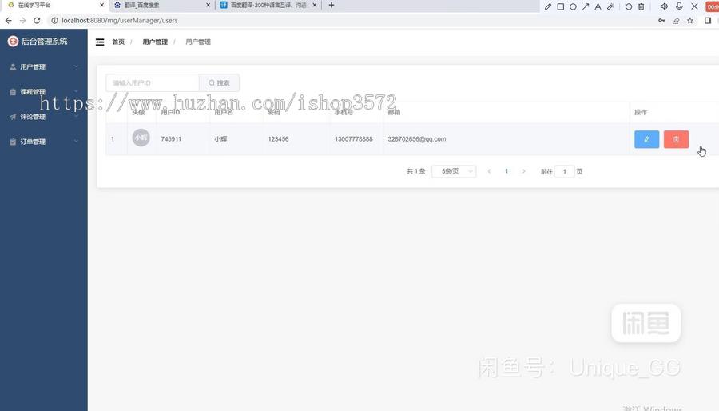Close the 在线学习平台 browser tab
This screenshot has height=411, width=719.
pyautogui.click(x=101, y=5)
